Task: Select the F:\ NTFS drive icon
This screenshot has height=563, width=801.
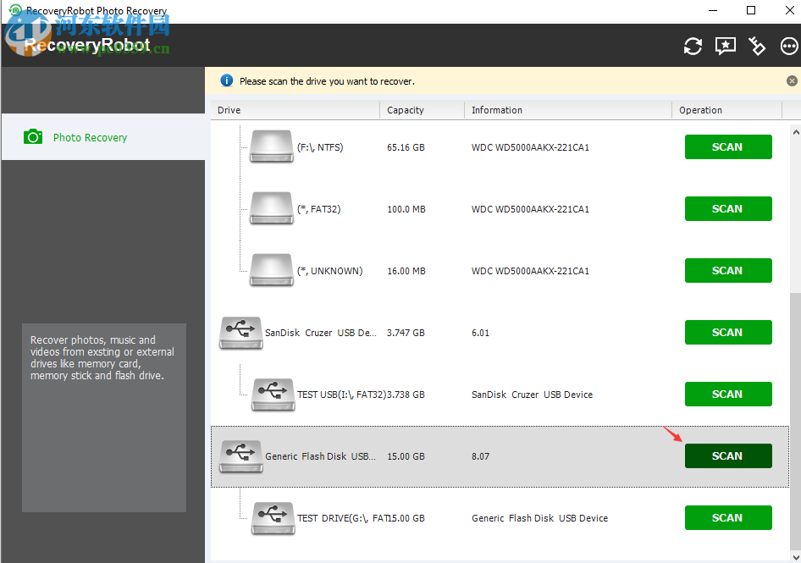Action: pyautogui.click(x=271, y=146)
